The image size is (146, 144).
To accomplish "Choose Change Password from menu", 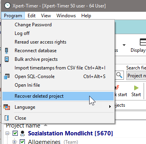I will tap(58, 25).
